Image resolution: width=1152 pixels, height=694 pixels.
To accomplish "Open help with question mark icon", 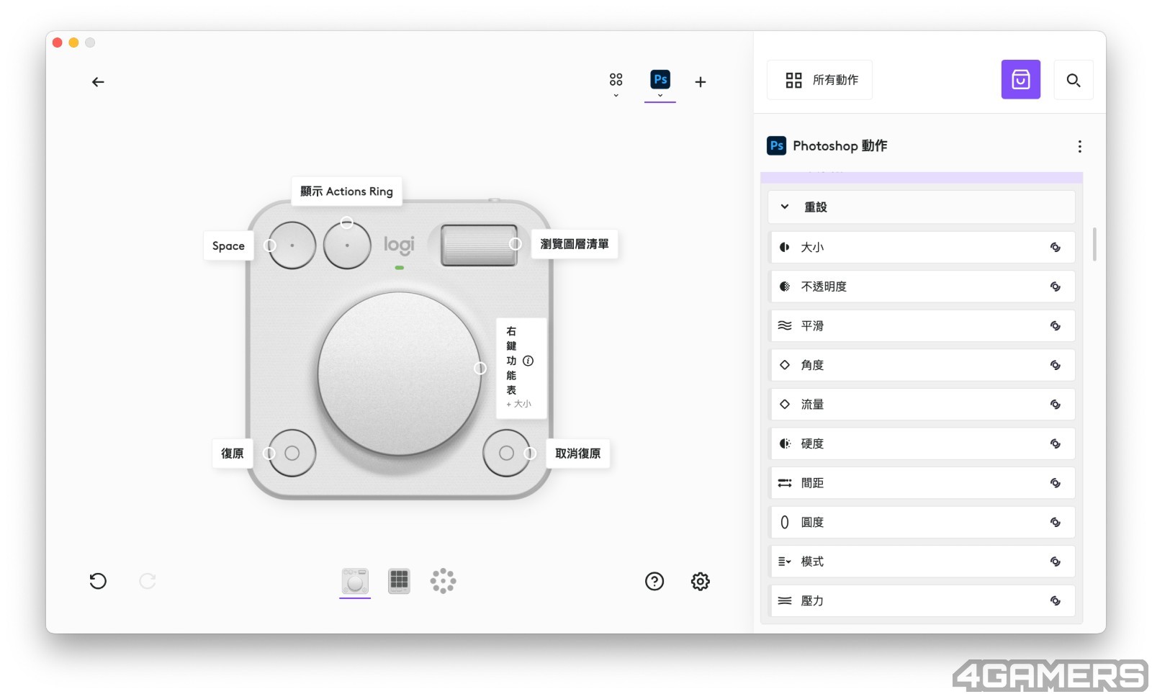I will click(654, 581).
